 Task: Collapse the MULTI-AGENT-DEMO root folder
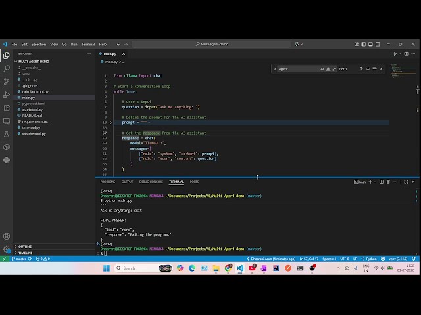[16, 62]
